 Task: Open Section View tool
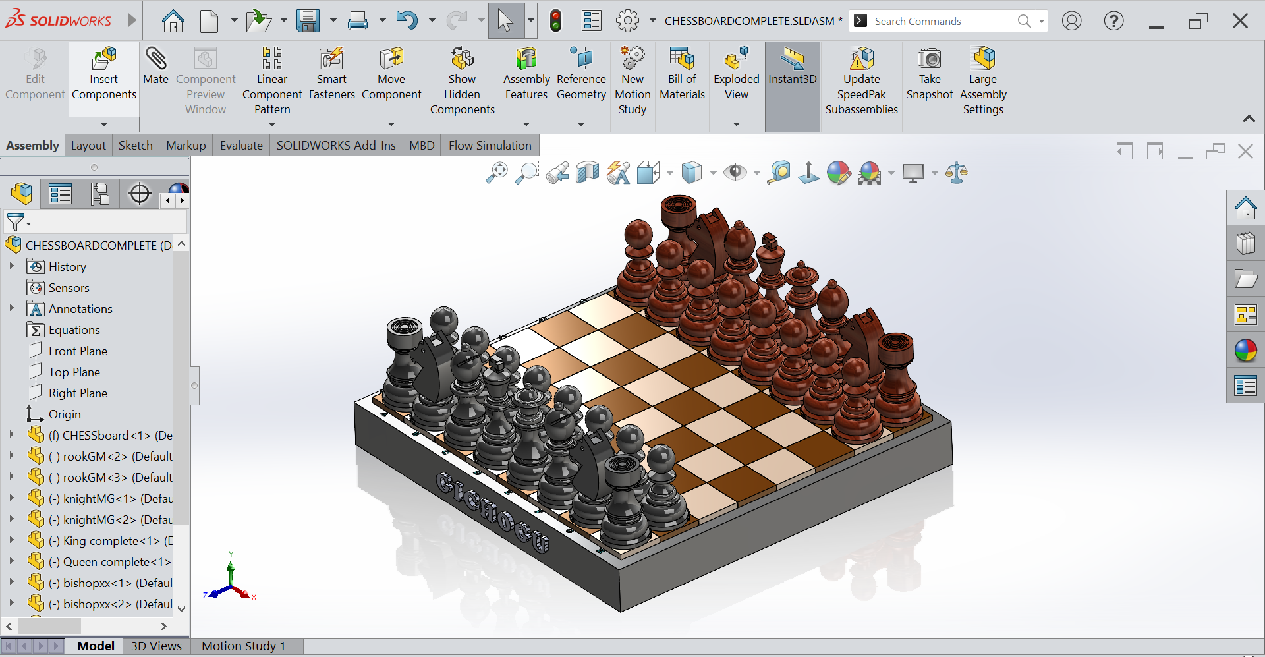(x=587, y=173)
